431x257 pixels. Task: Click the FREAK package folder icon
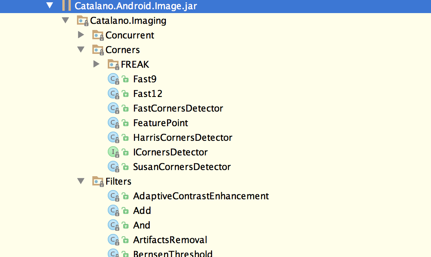[113, 64]
